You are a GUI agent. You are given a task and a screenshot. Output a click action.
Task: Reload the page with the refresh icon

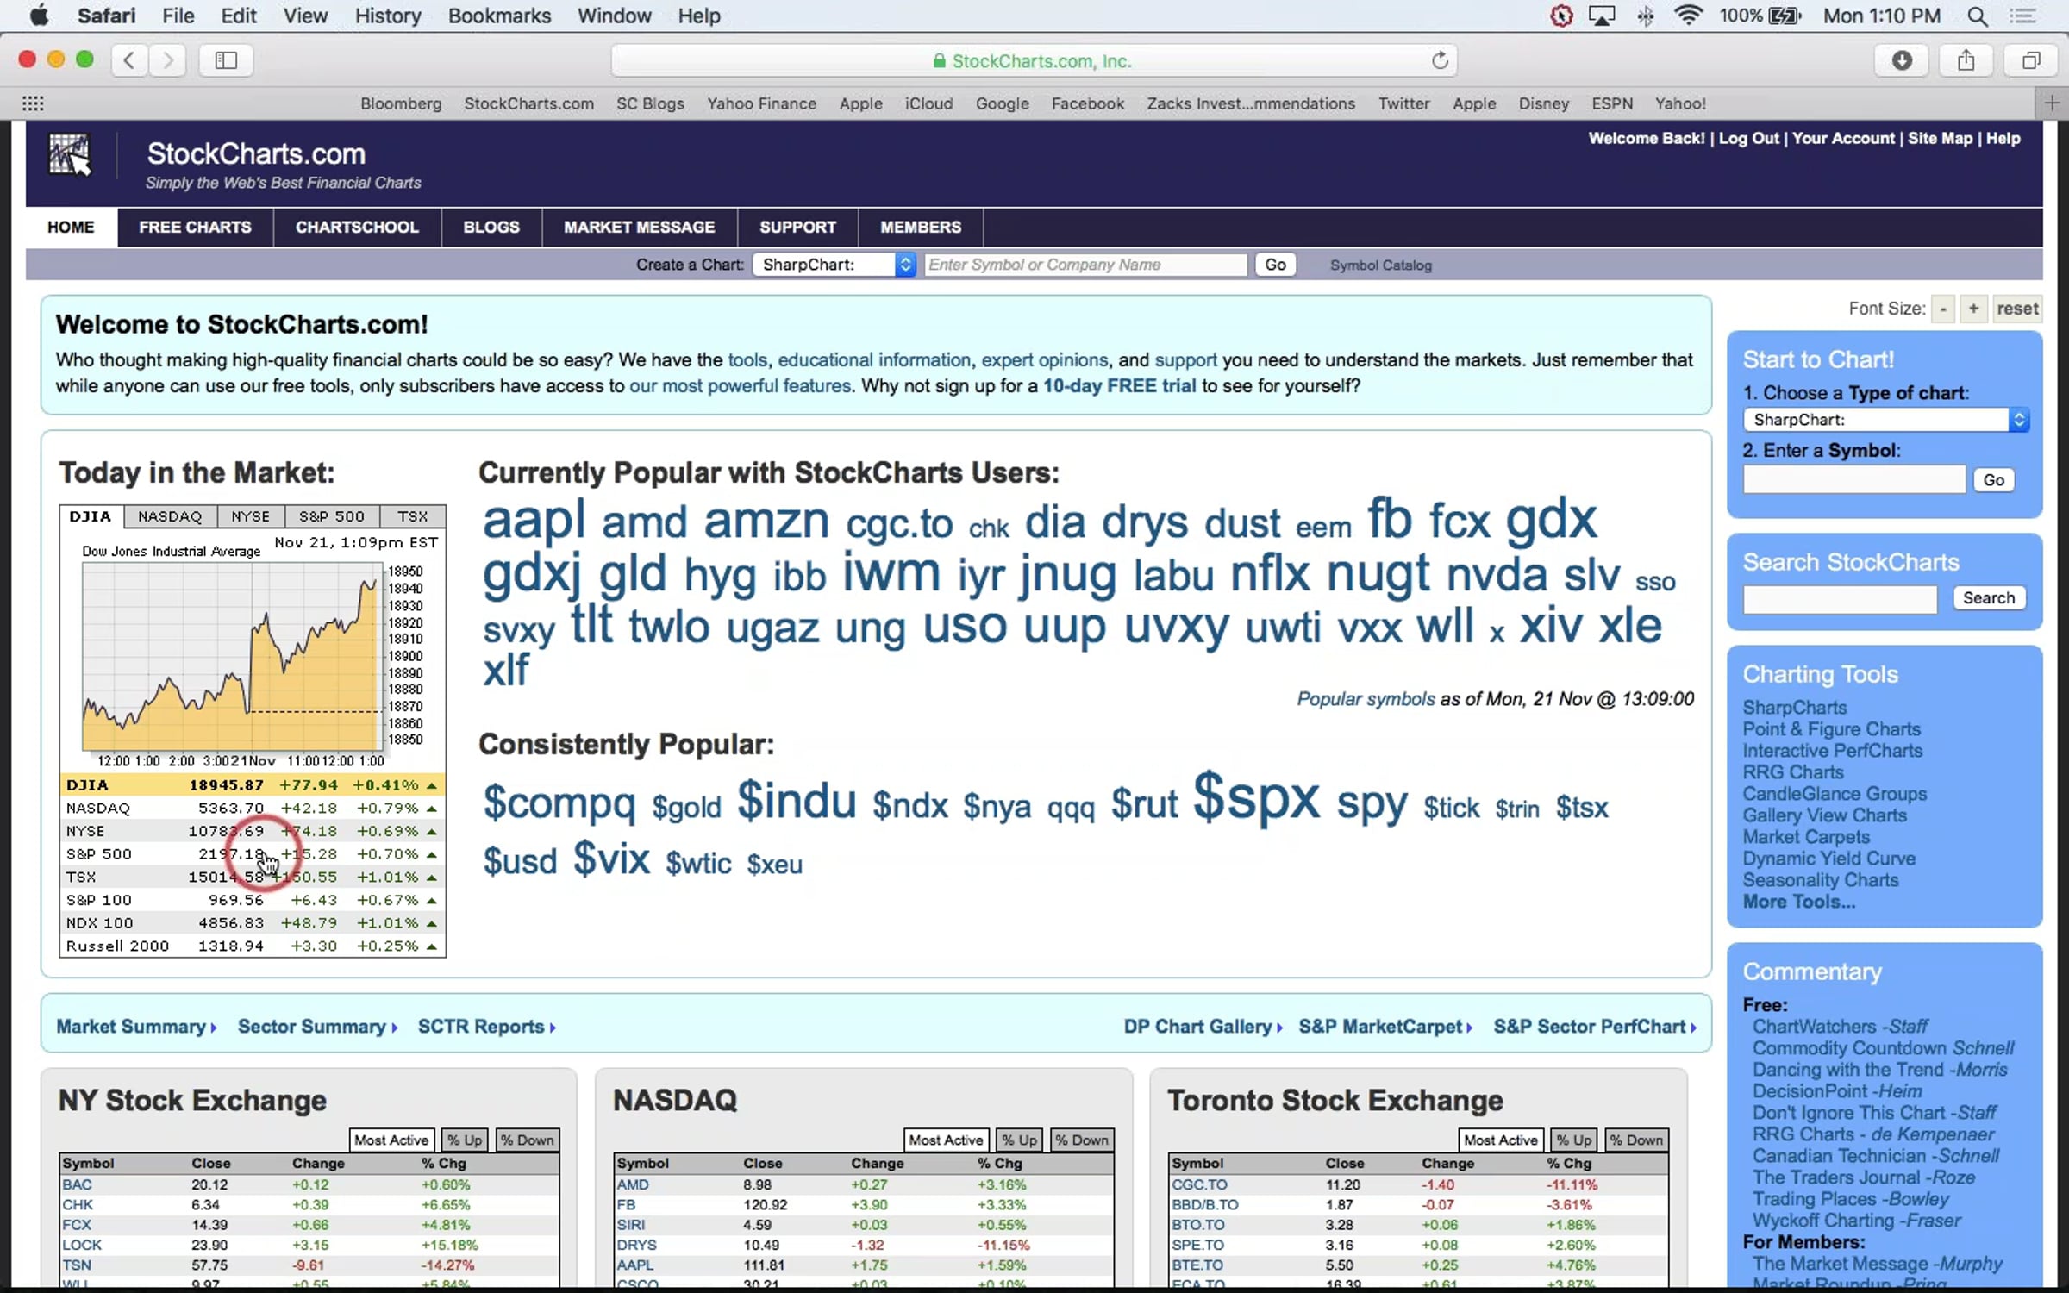pyautogui.click(x=1440, y=60)
